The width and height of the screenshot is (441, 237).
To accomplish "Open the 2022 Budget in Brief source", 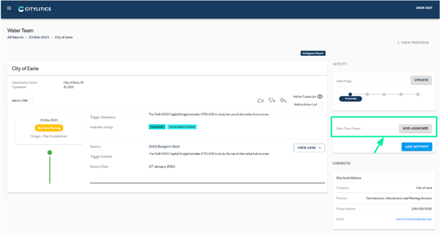I will point(164,146).
